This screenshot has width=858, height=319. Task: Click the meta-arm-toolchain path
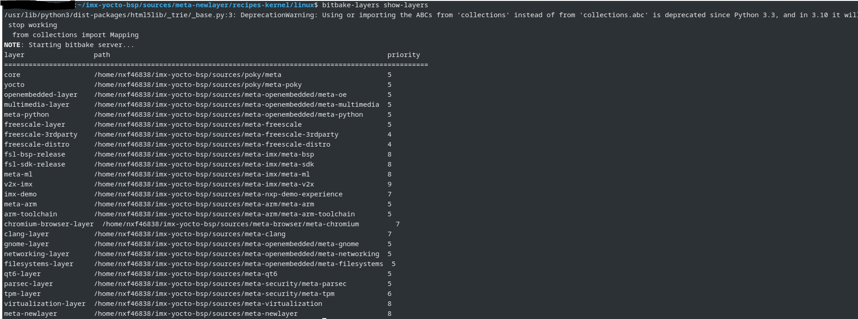pos(224,214)
